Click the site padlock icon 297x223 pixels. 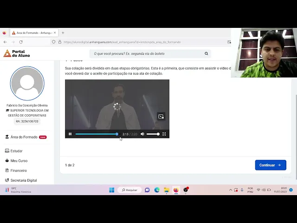[x=60, y=42]
